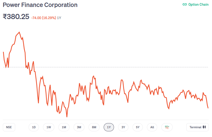Click the Power Finance Corporation title
Screen dimensions: 212x137
pyautogui.click(x=40, y=5)
